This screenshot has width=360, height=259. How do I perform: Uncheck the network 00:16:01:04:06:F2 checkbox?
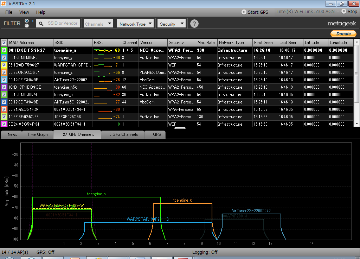point(4,58)
